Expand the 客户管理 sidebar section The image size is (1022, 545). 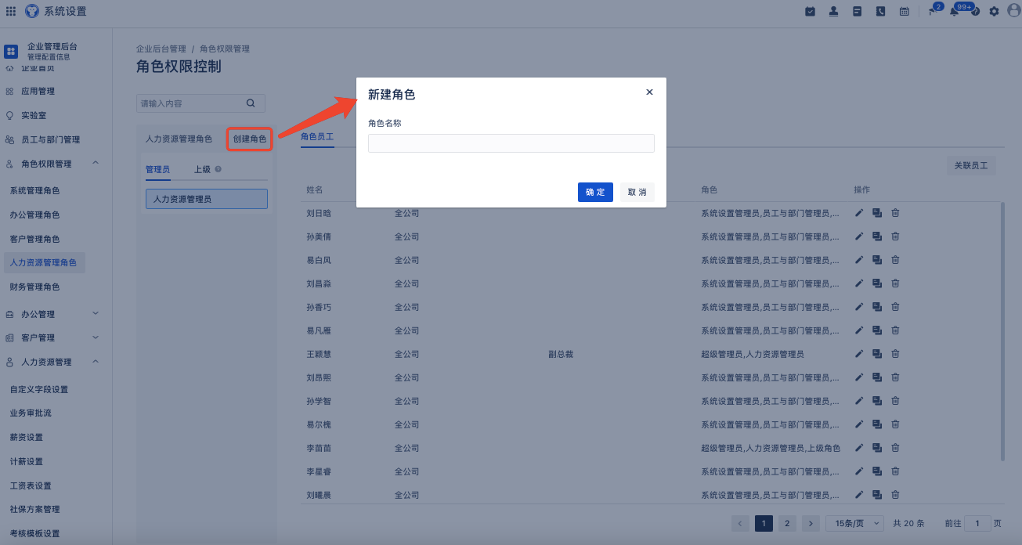pos(95,337)
